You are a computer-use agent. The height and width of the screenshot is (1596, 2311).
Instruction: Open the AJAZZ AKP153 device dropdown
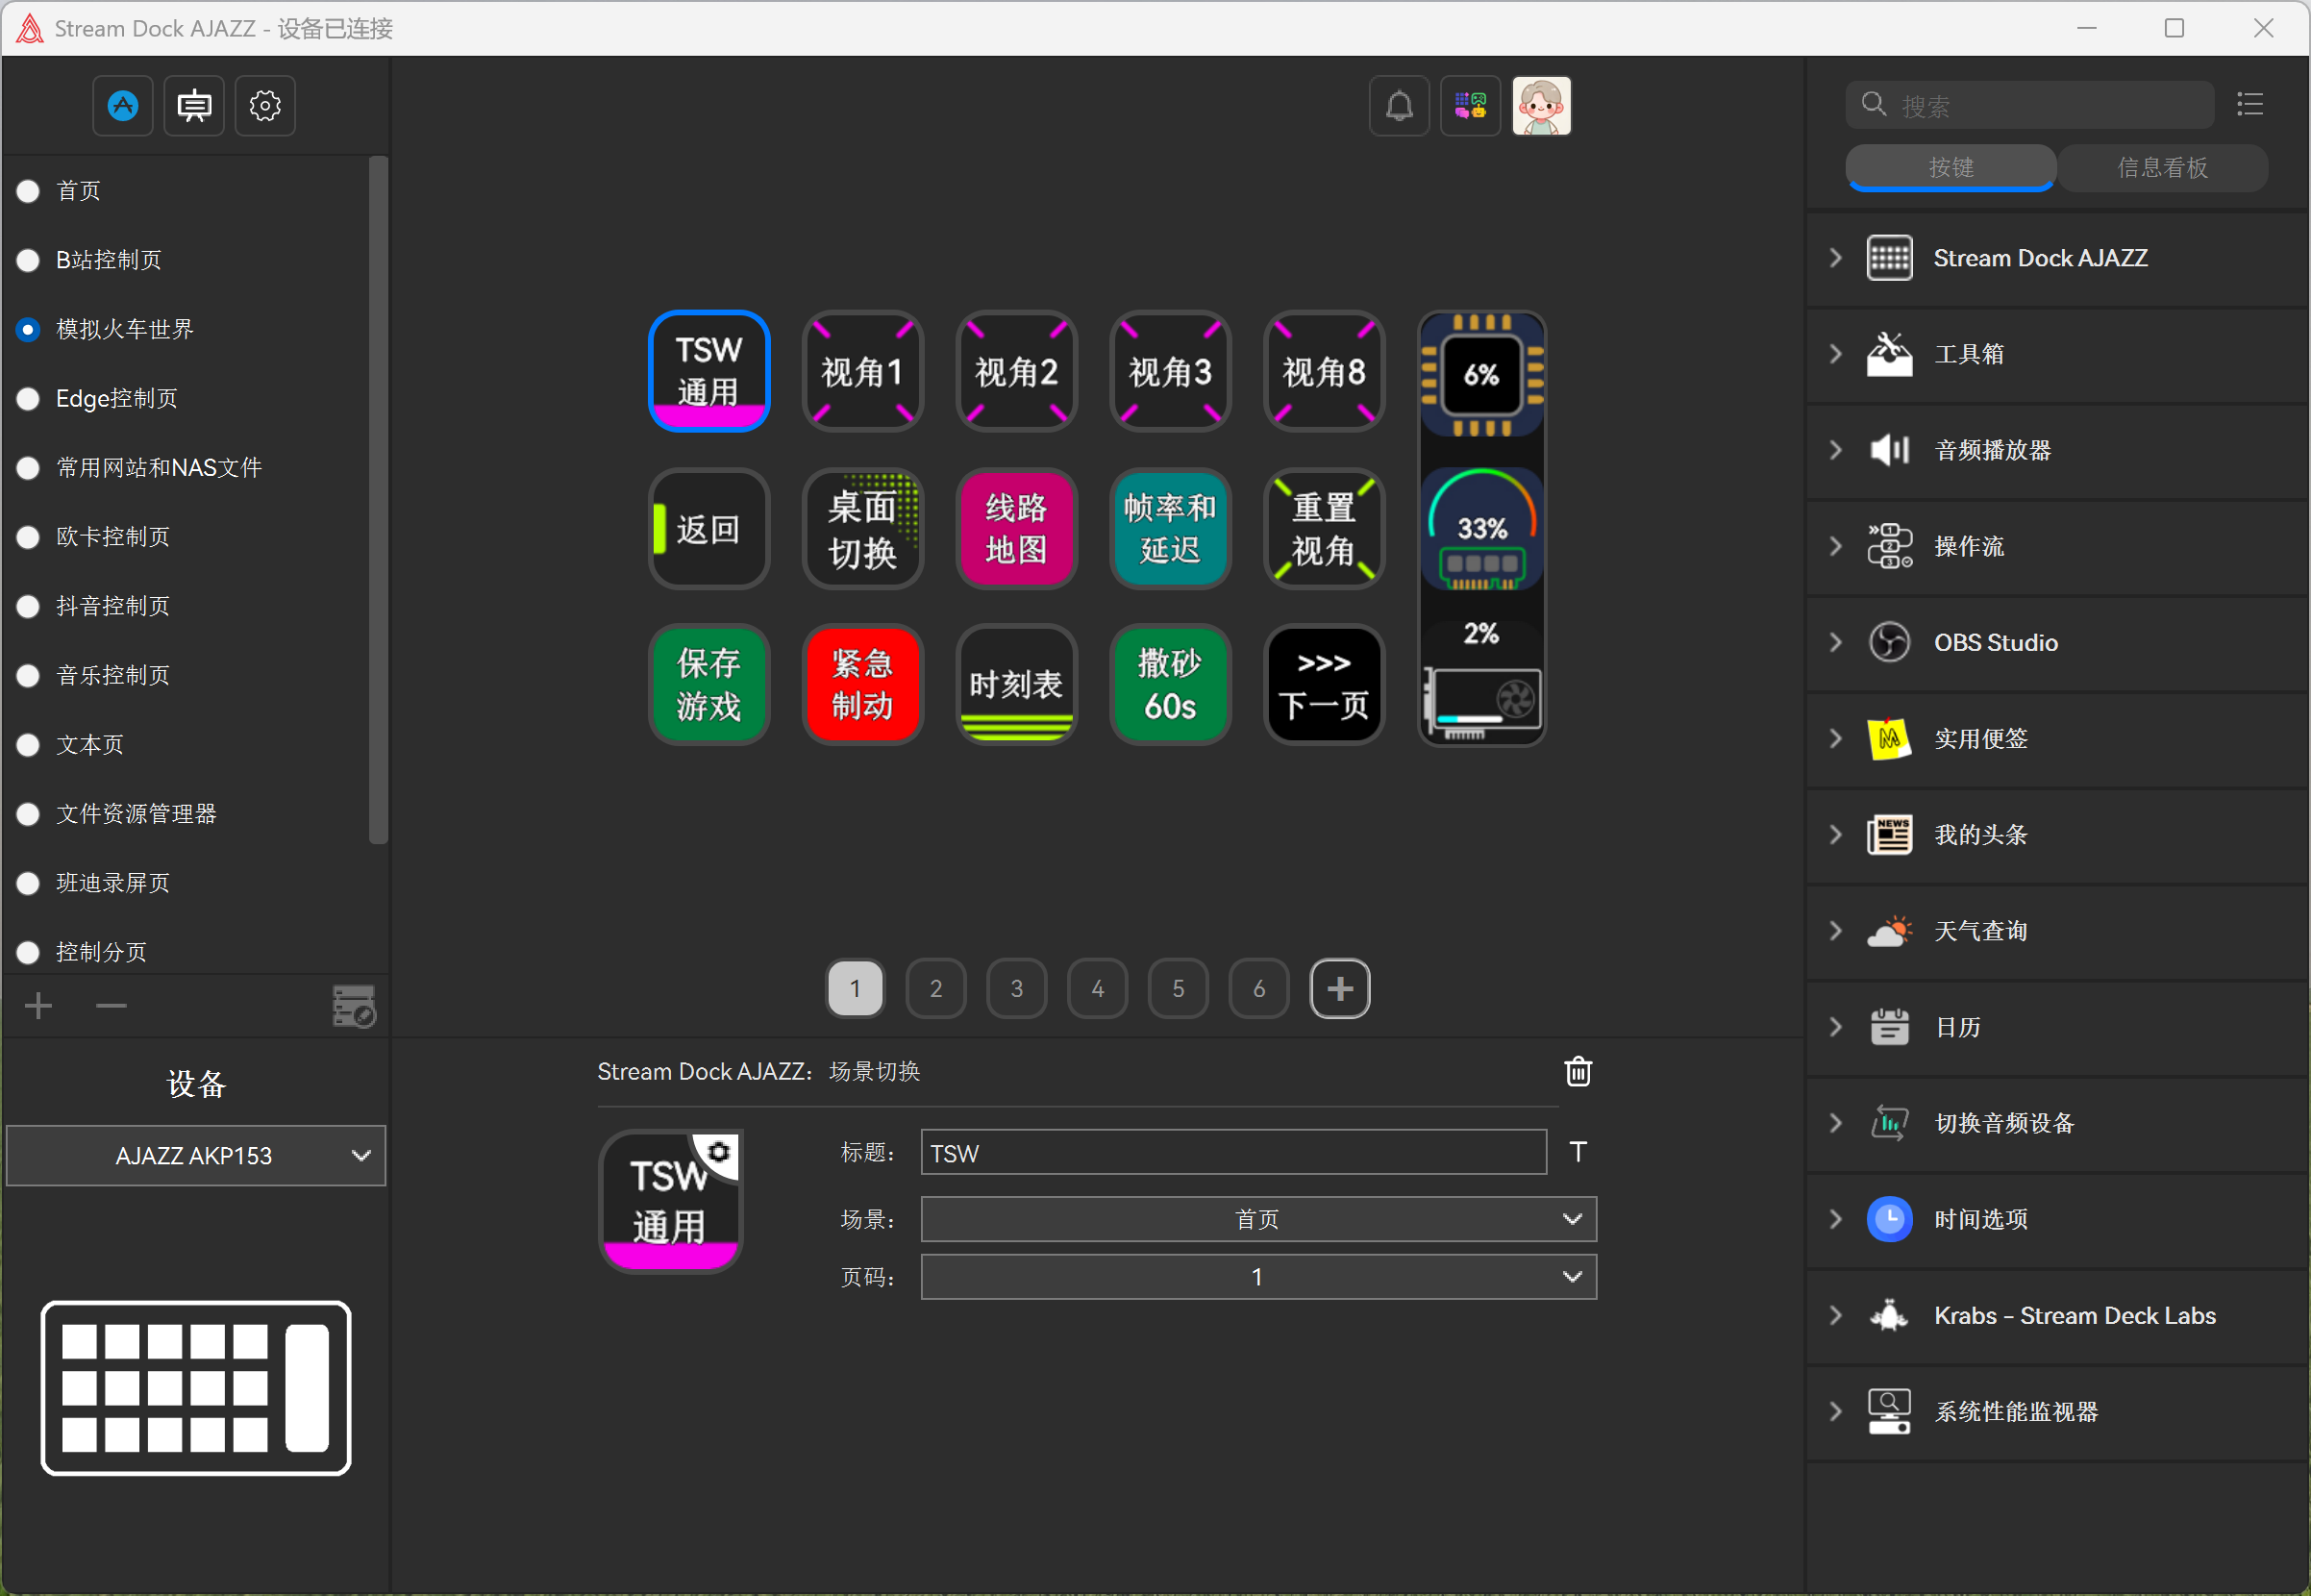pyautogui.click(x=196, y=1156)
